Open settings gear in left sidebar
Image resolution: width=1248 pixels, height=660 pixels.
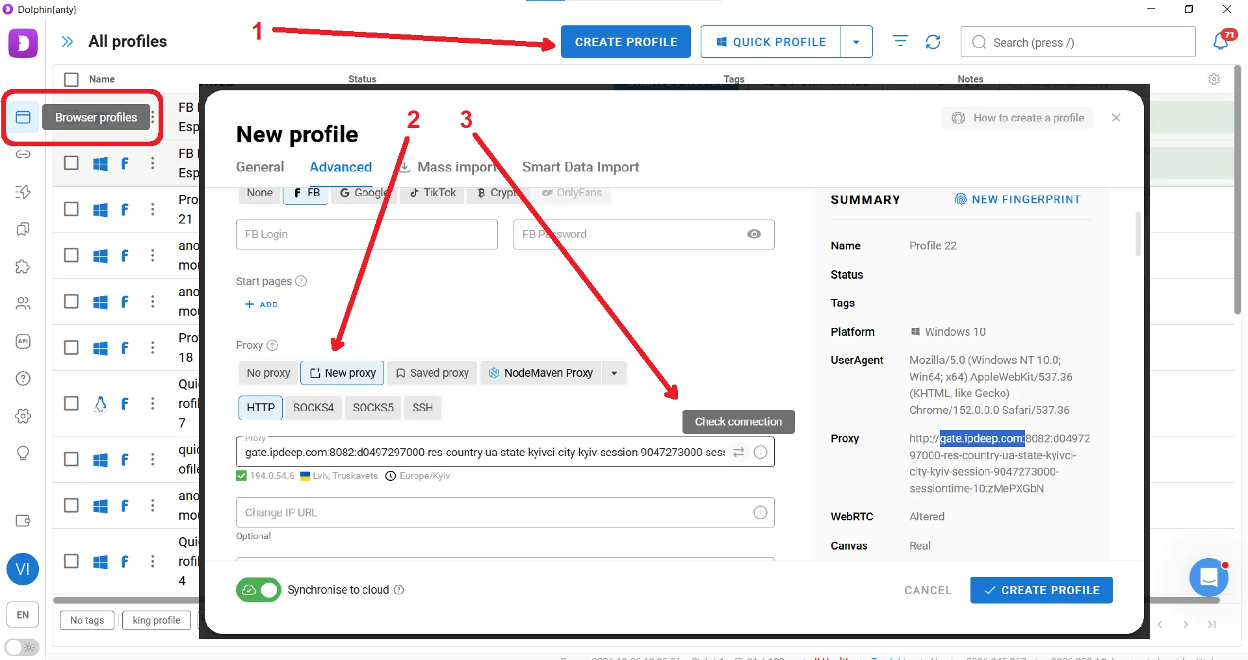[x=23, y=416]
